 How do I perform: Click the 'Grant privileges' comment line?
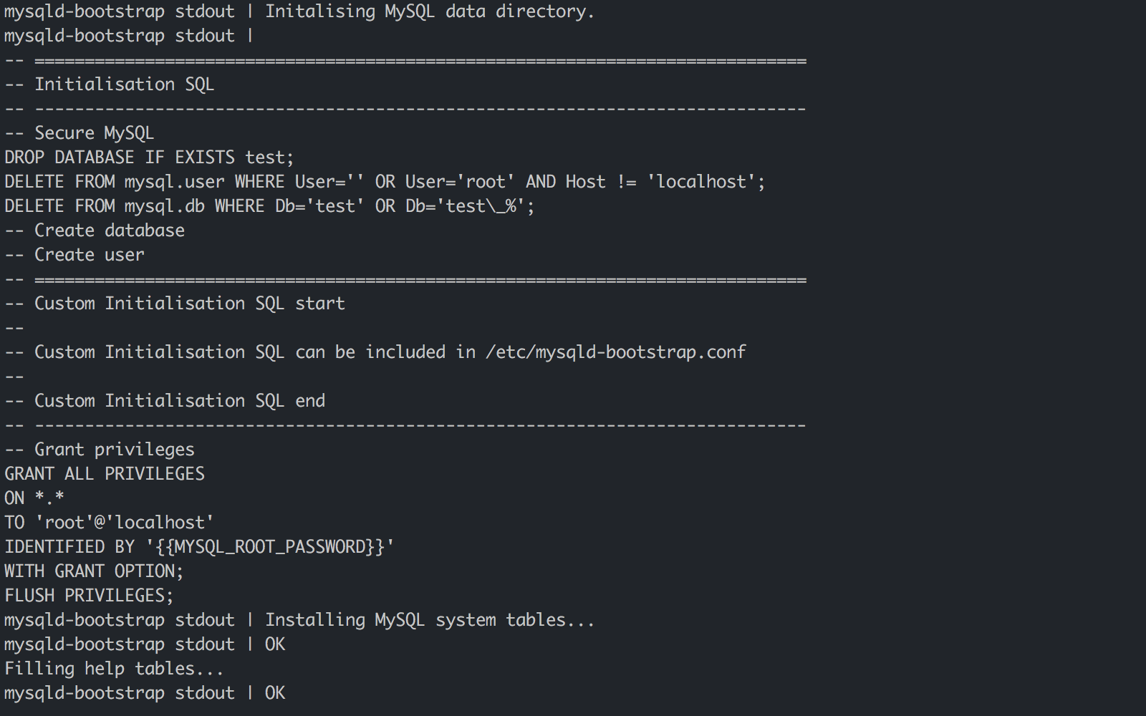pyautogui.click(x=114, y=450)
